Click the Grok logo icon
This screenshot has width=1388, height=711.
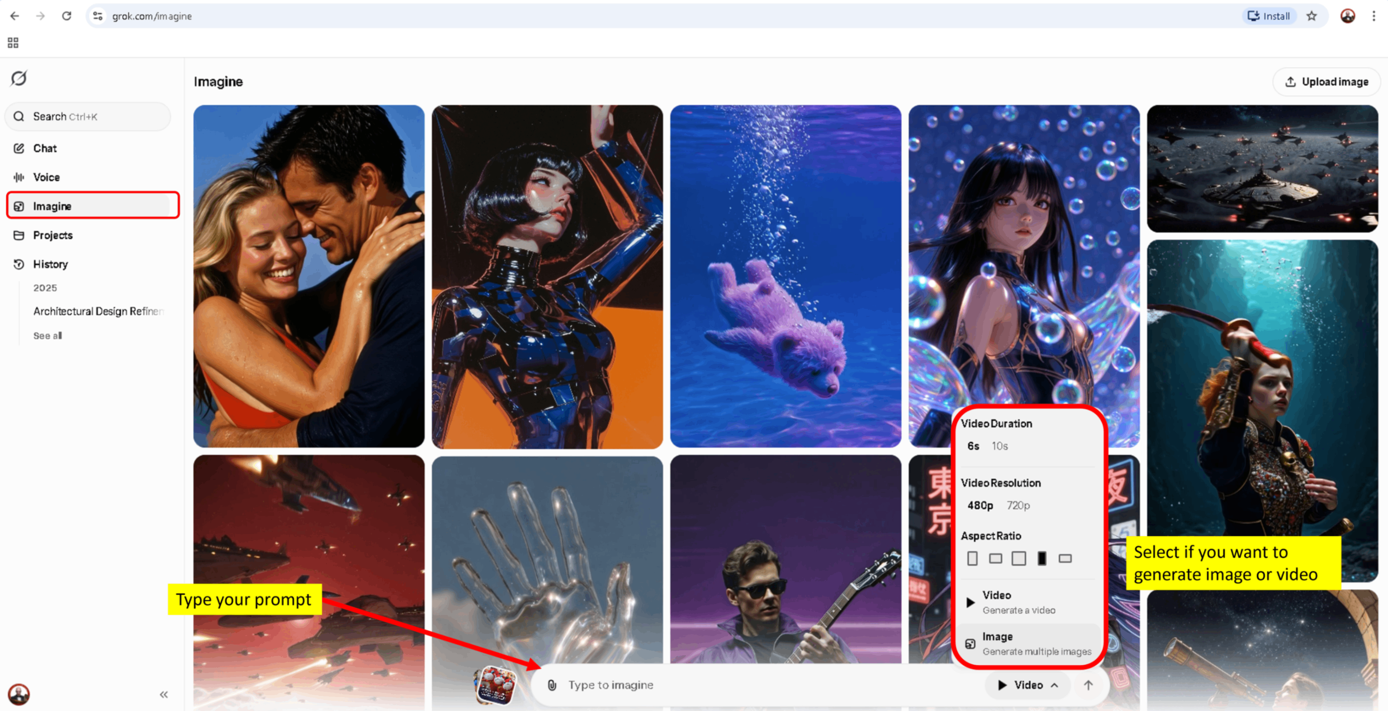[19, 79]
